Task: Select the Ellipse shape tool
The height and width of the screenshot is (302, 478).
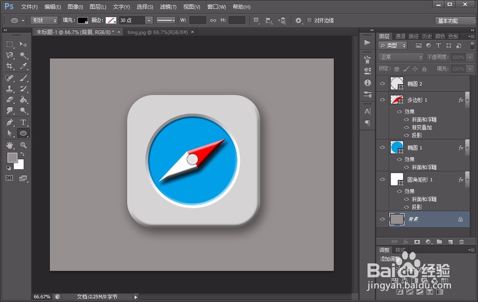Action: [23, 133]
